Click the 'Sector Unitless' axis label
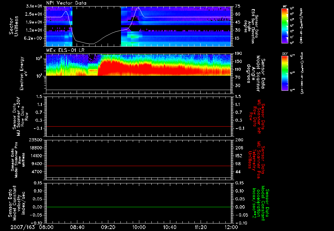334x231 pixels. pyautogui.click(x=14, y=26)
